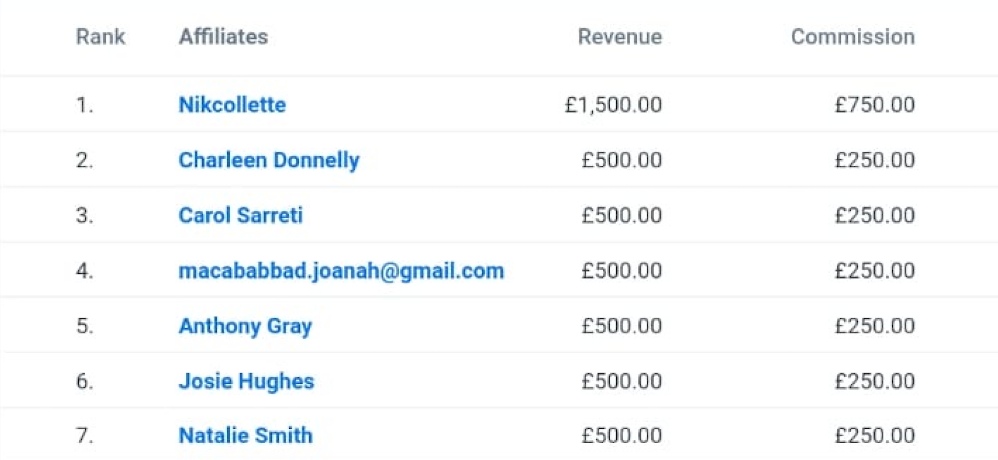Open macababbad.joanah@gmail.com affiliate link

pos(341,271)
